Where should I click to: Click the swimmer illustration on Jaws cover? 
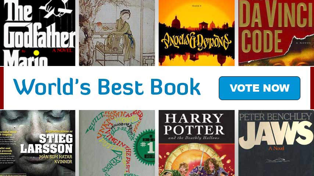277,160
